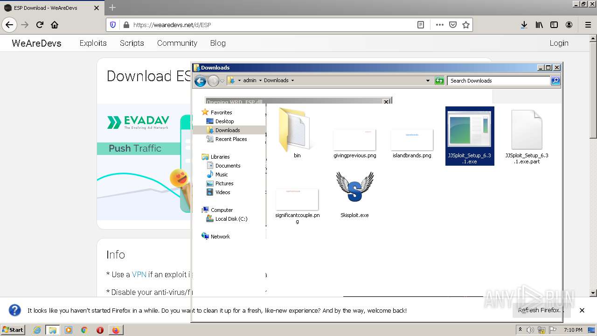This screenshot has width=597, height=336.
Task: Refresh the Downloads folder view
Action: click(439, 81)
